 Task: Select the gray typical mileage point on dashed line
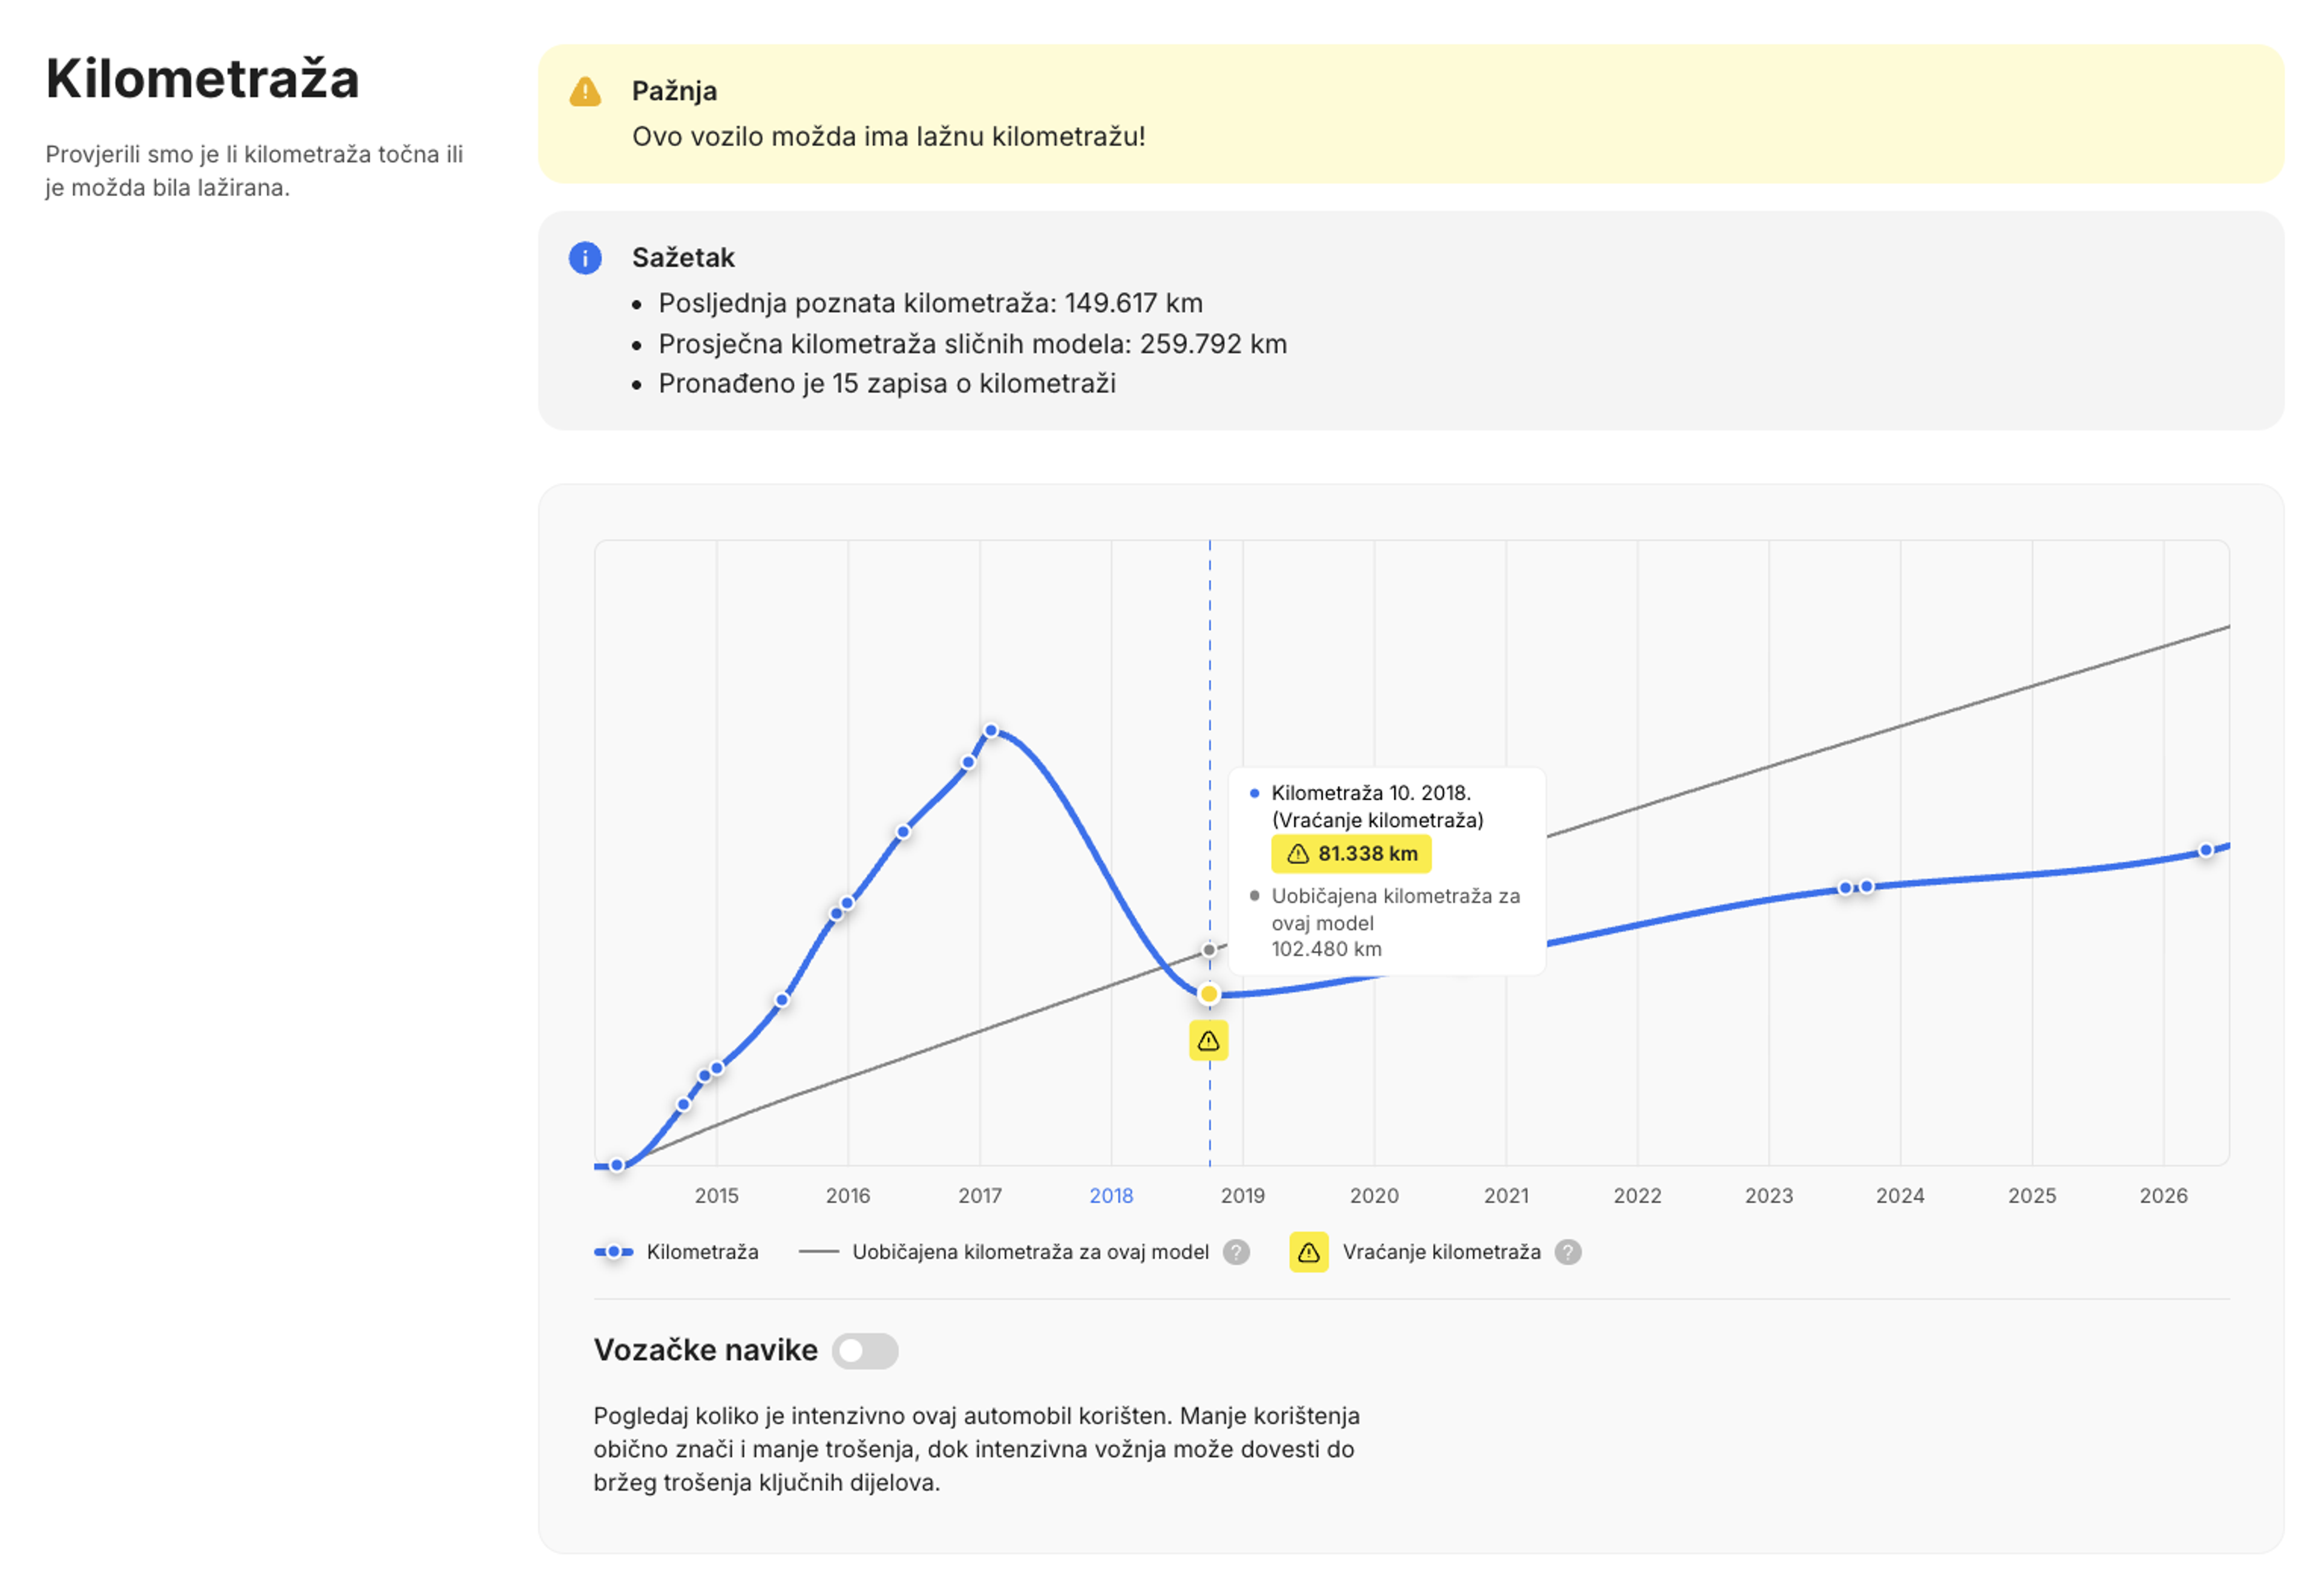[x=1209, y=950]
